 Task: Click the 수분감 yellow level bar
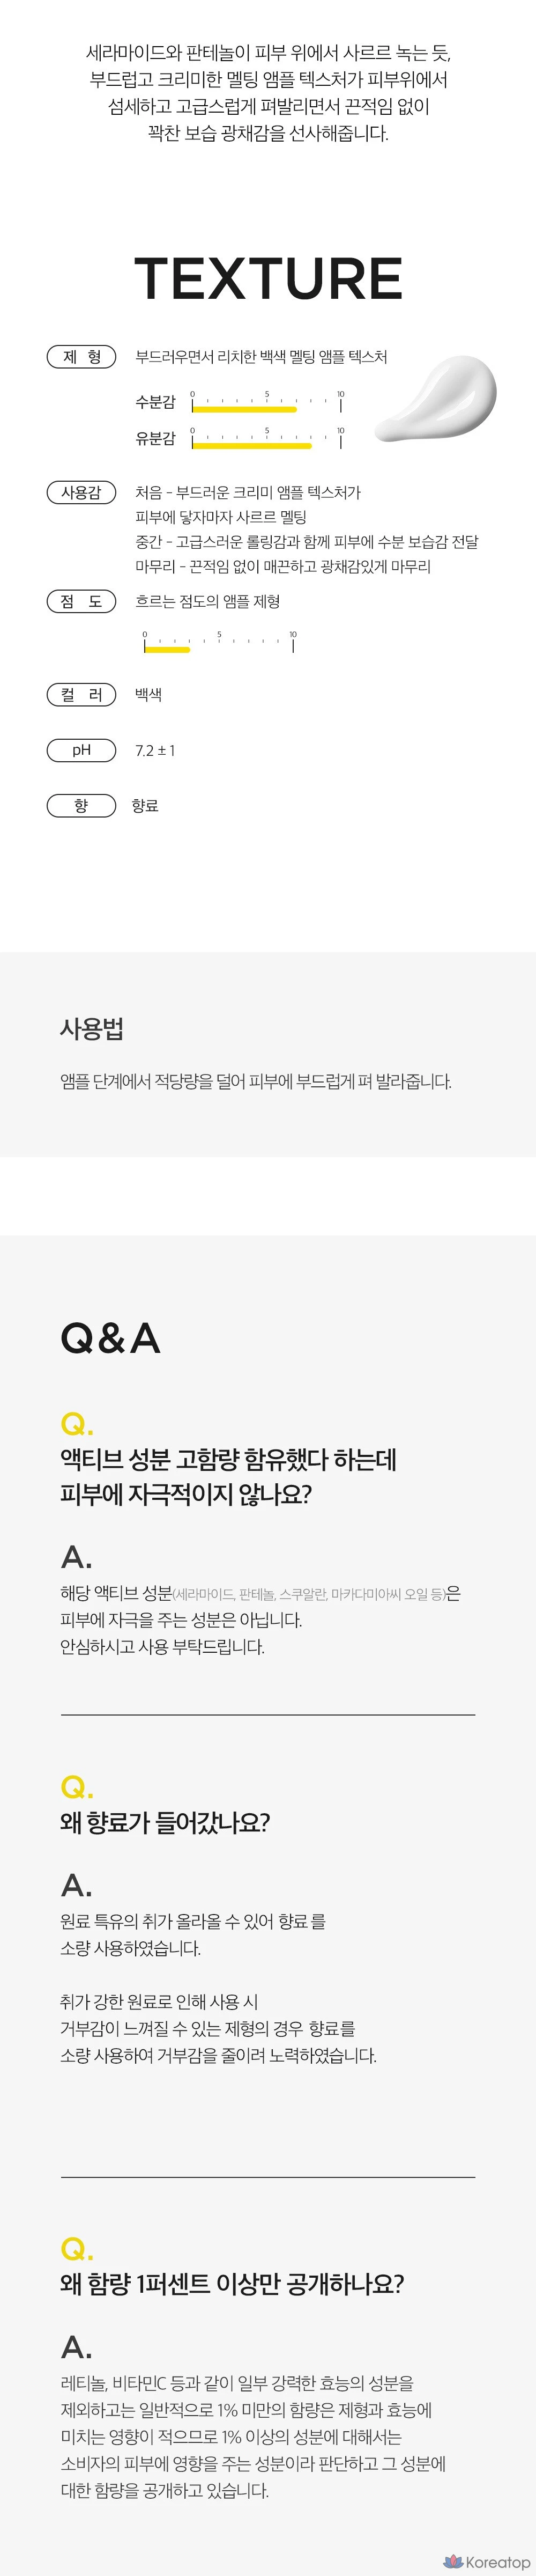pos(245,409)
